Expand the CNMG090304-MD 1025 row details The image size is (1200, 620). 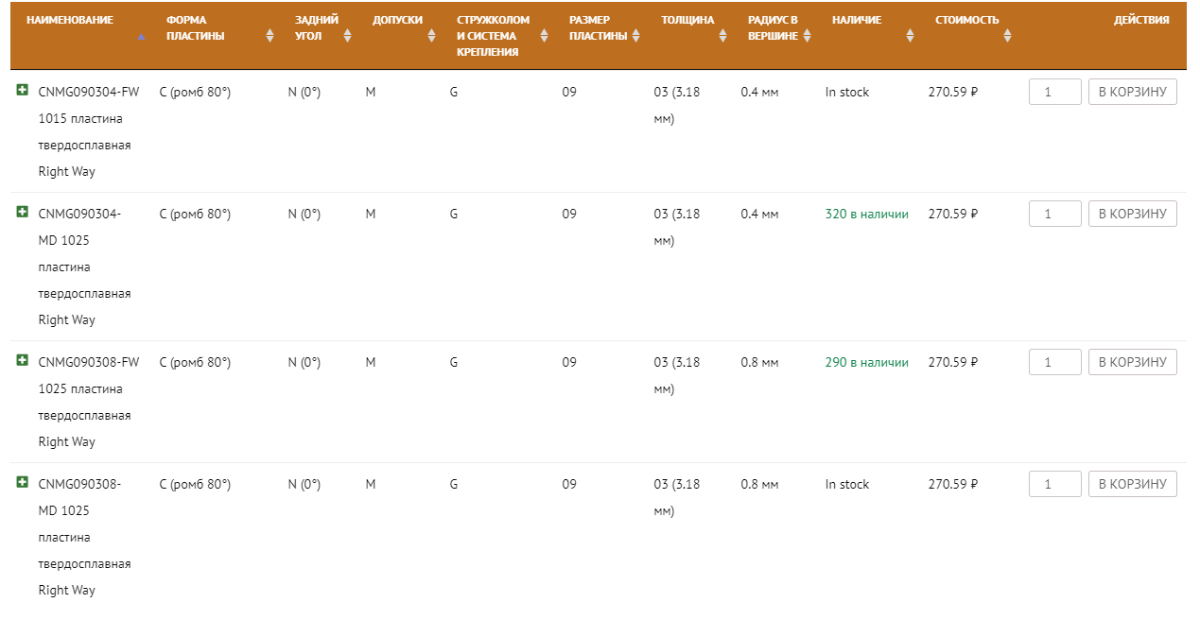click(22, 213)
